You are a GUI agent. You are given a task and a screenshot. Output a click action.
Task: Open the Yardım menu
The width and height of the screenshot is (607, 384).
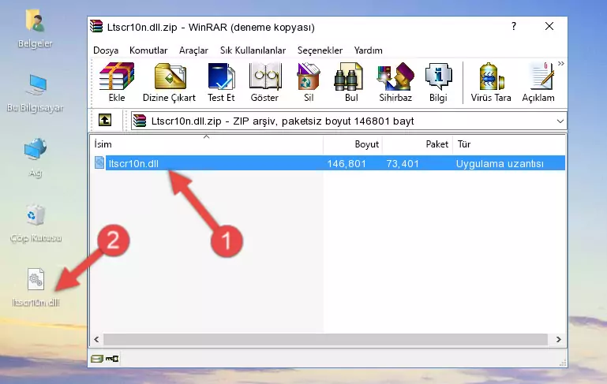click(x=368, y=50)
